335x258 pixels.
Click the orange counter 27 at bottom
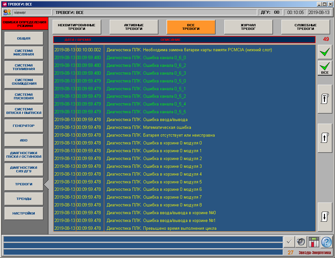pos(290,252)
